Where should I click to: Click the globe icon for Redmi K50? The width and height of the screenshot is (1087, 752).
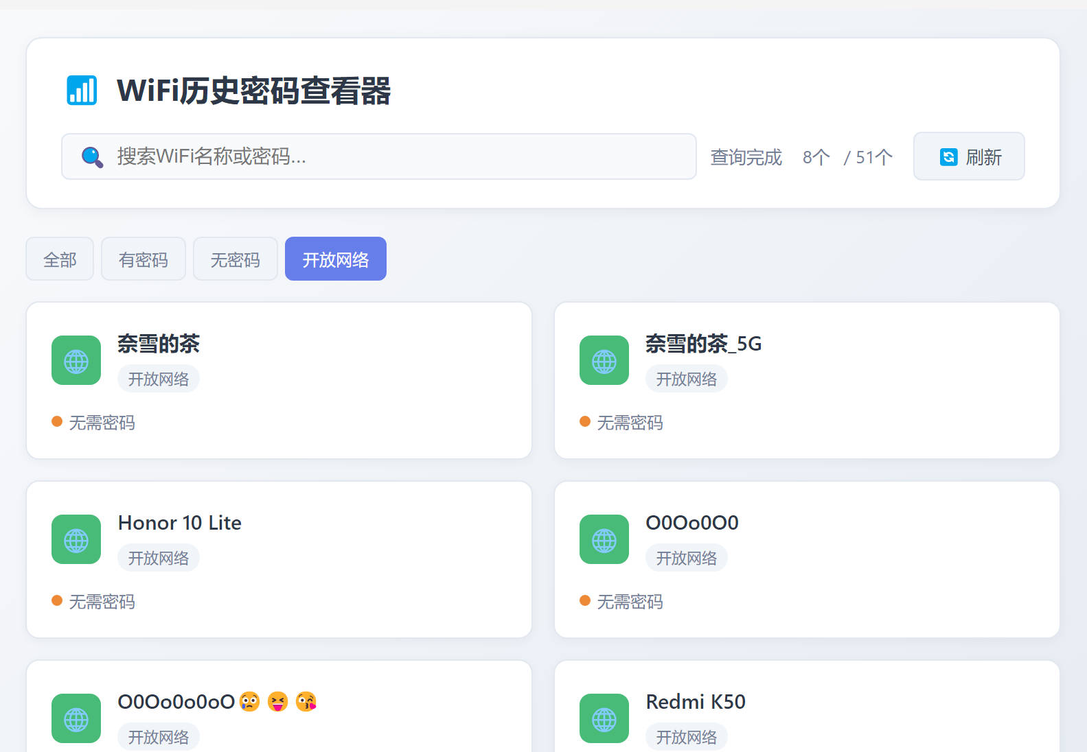(x=604, y=718)
